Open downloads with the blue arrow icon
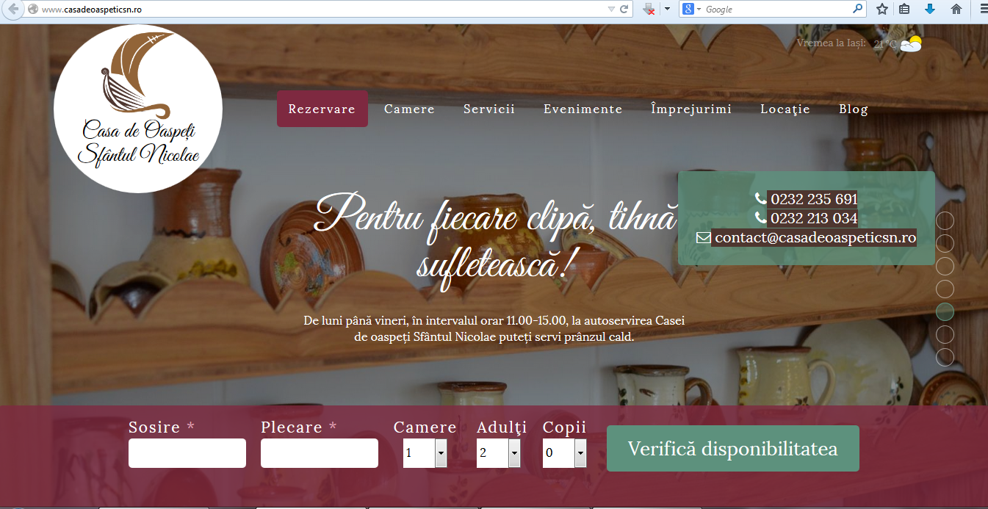This screenshot has height=509, width=988. 931,10
